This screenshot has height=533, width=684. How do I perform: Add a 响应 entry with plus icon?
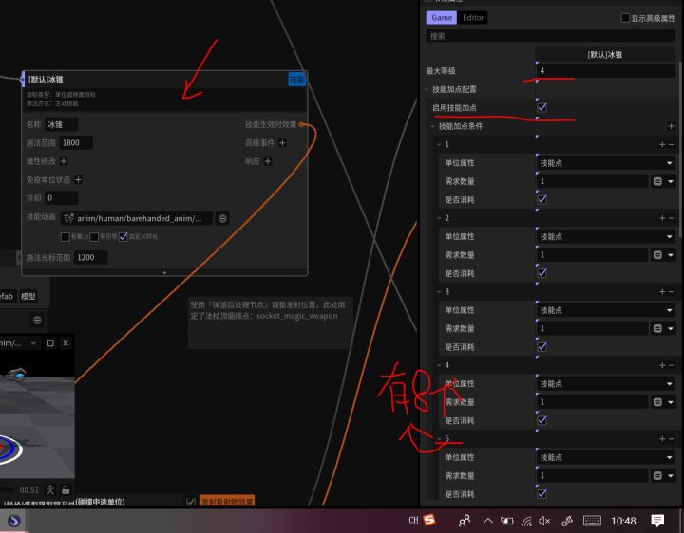click(268, 161)
